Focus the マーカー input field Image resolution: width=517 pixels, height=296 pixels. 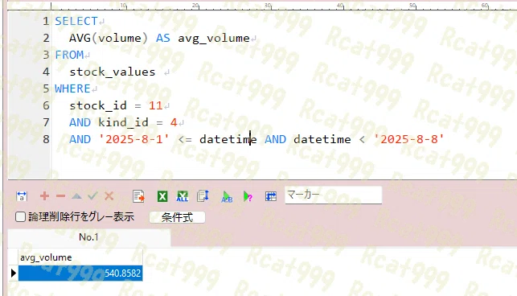tap(334, 195)
